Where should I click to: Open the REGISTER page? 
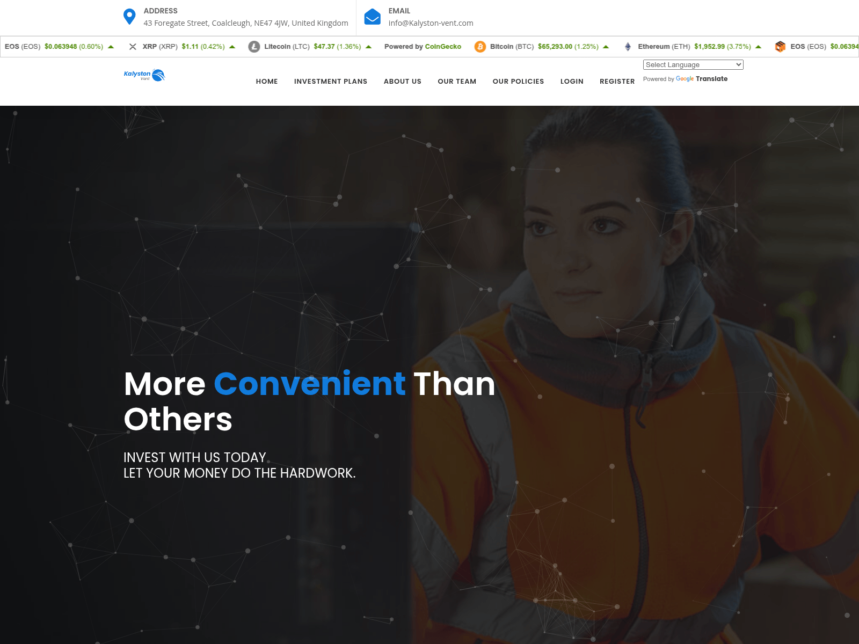pyautogui.click(x=617, y=82)
